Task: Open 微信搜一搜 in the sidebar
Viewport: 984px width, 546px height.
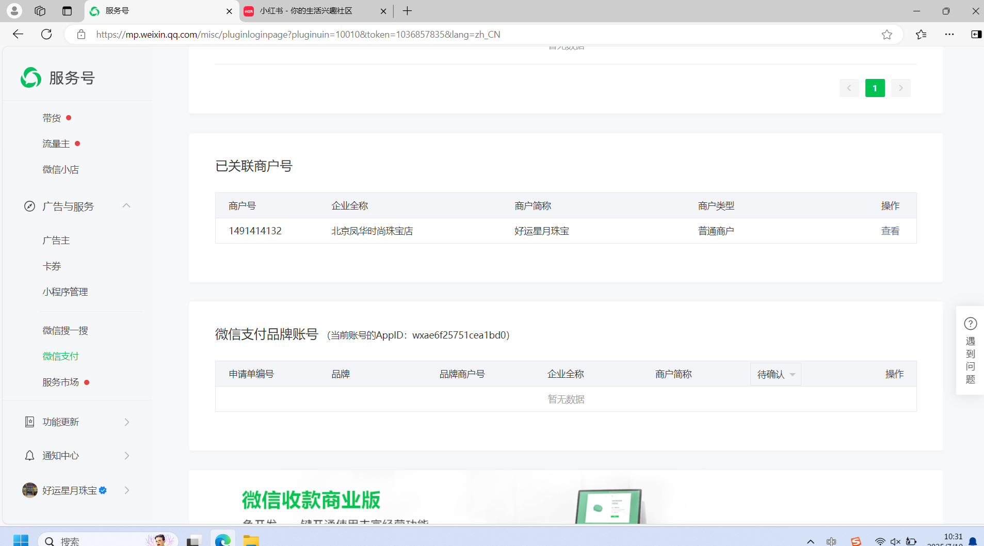Action: pyautogui.click(x=66, y=331)
